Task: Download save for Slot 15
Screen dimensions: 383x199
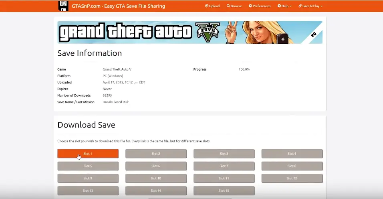Action: click(224, 191)
